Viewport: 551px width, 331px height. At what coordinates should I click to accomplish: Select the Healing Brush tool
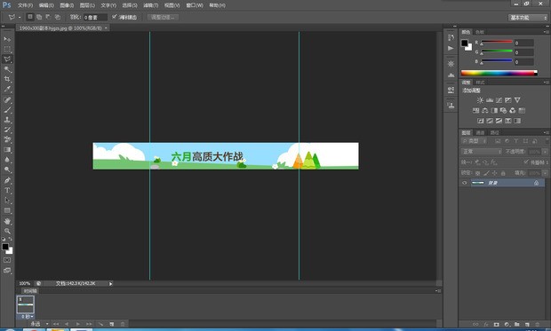click(7, 100)
